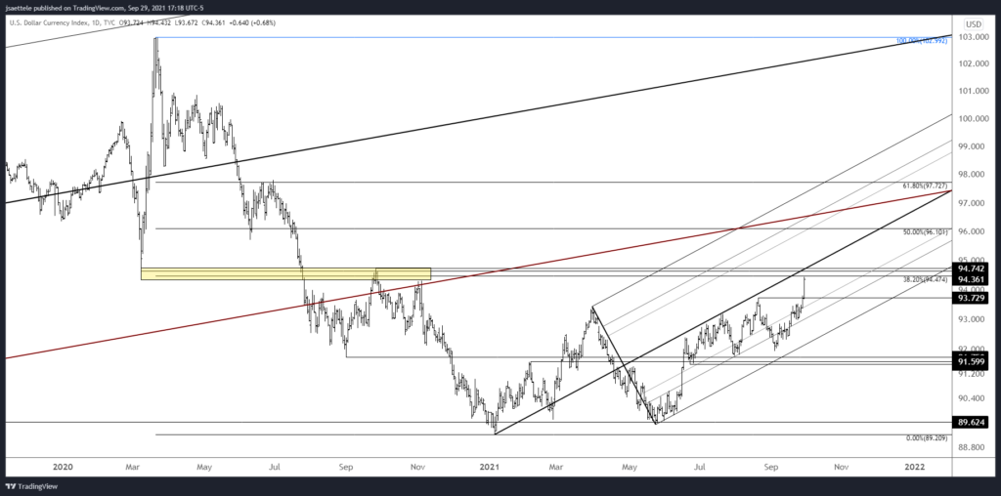Click the May label after the 2021 label

631,466
